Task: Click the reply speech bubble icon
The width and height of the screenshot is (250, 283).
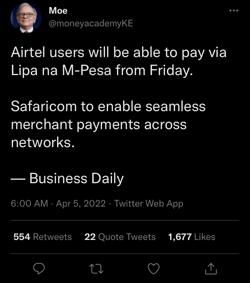Action: 39,269
